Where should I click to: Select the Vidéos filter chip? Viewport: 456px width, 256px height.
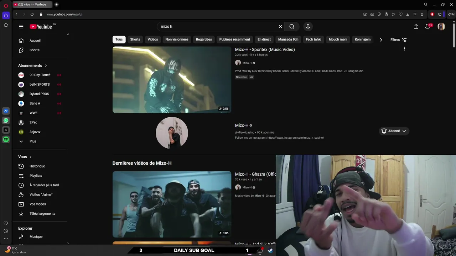pos(153,39)
